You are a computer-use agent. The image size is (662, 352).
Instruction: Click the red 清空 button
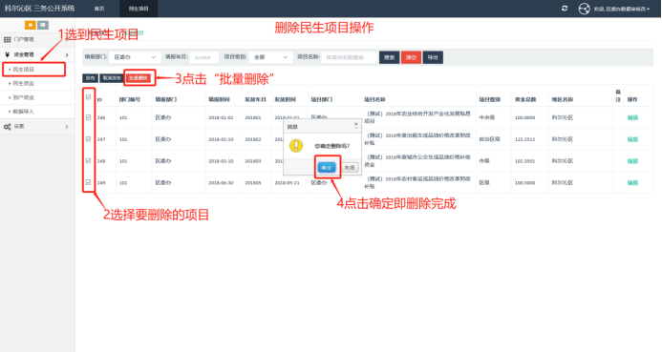411,57
